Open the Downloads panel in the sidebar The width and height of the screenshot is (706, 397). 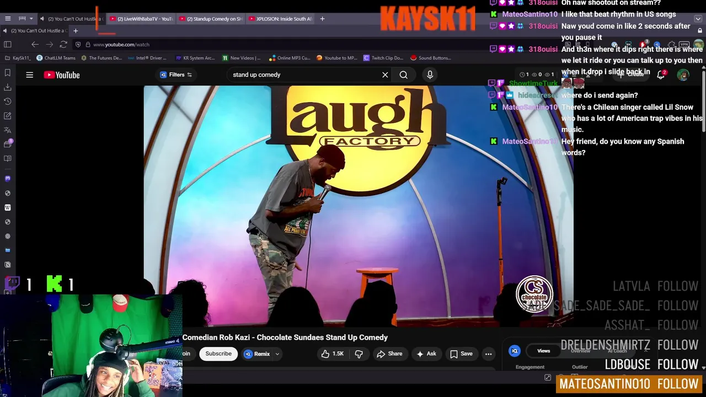pos(8,87)
